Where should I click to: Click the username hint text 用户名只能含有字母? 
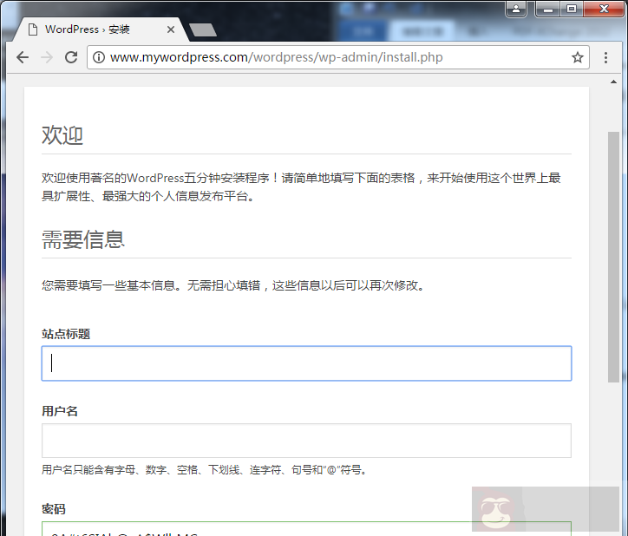click(x=204, y=469)
